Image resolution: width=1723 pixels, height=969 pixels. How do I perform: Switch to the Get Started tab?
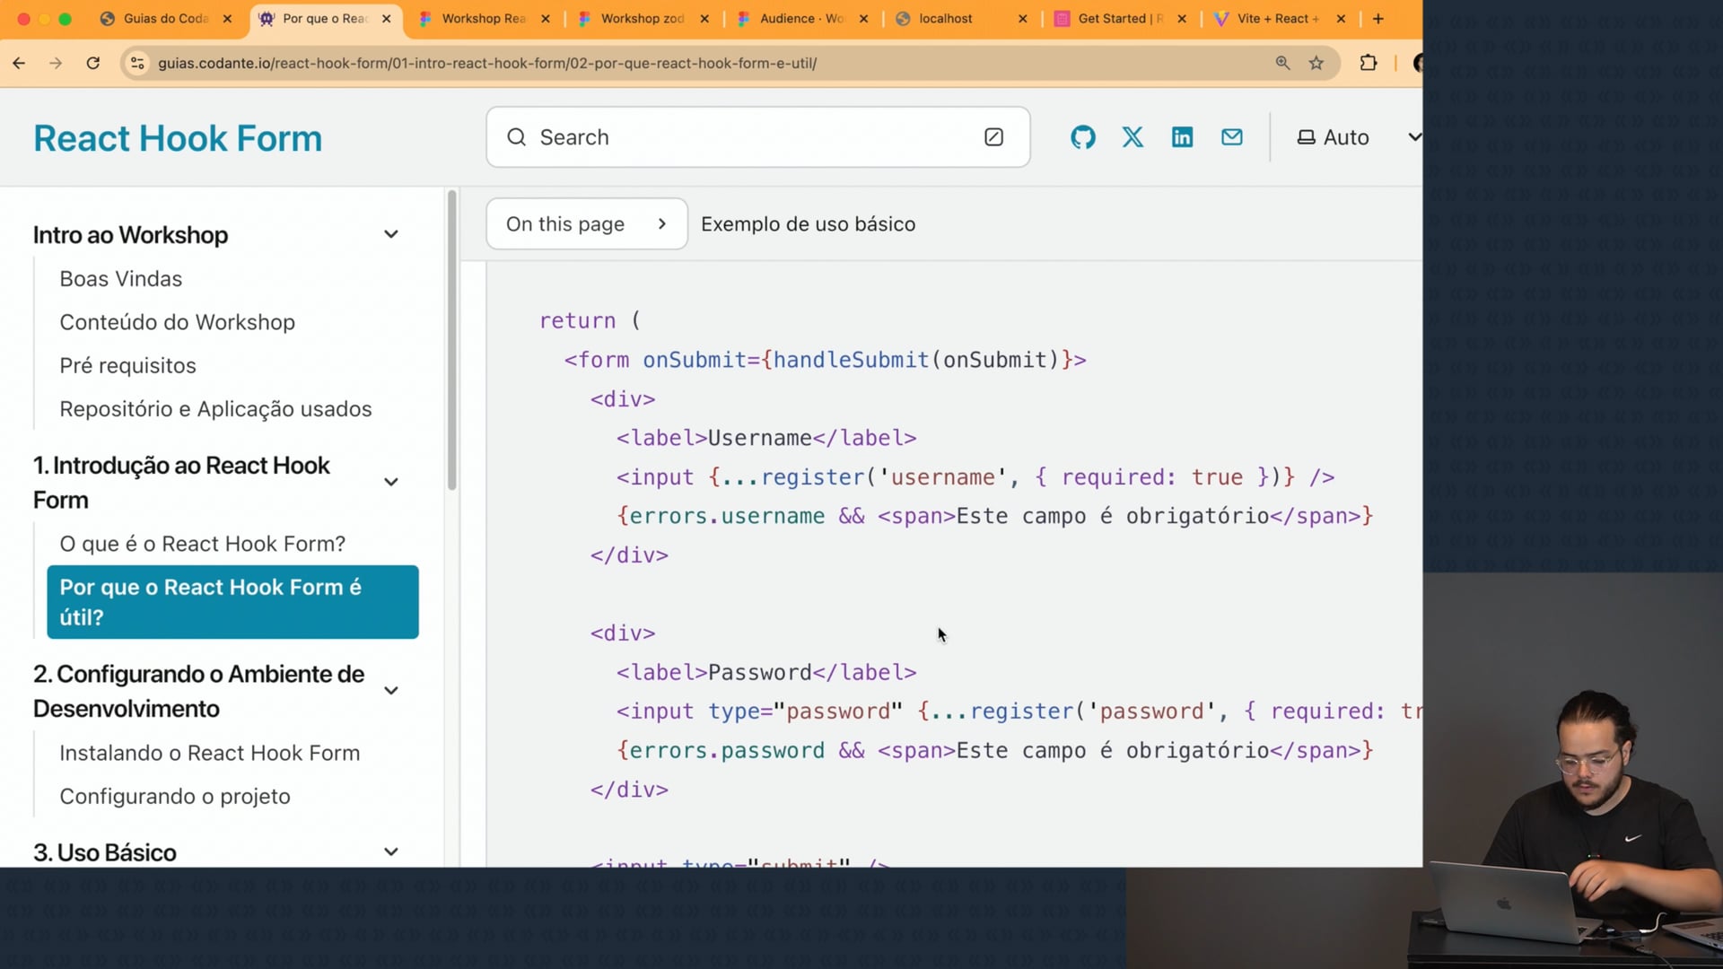(x=1120, y=19)
